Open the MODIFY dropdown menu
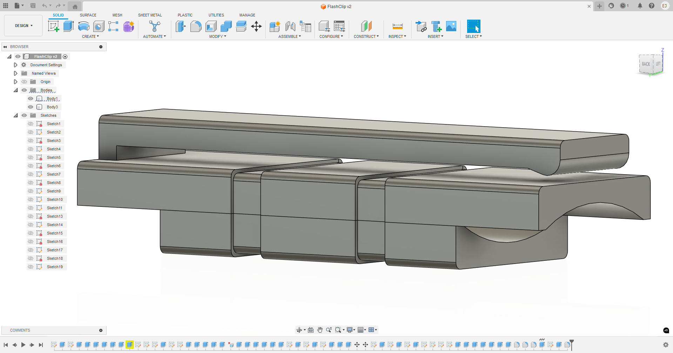 218,36
